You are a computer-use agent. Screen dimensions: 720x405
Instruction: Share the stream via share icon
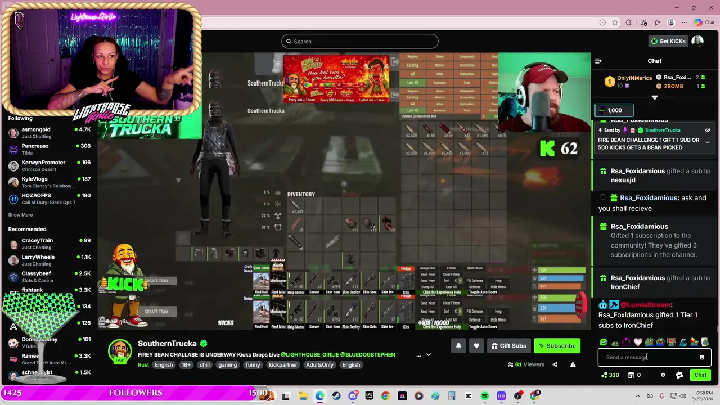pos(555,364)
